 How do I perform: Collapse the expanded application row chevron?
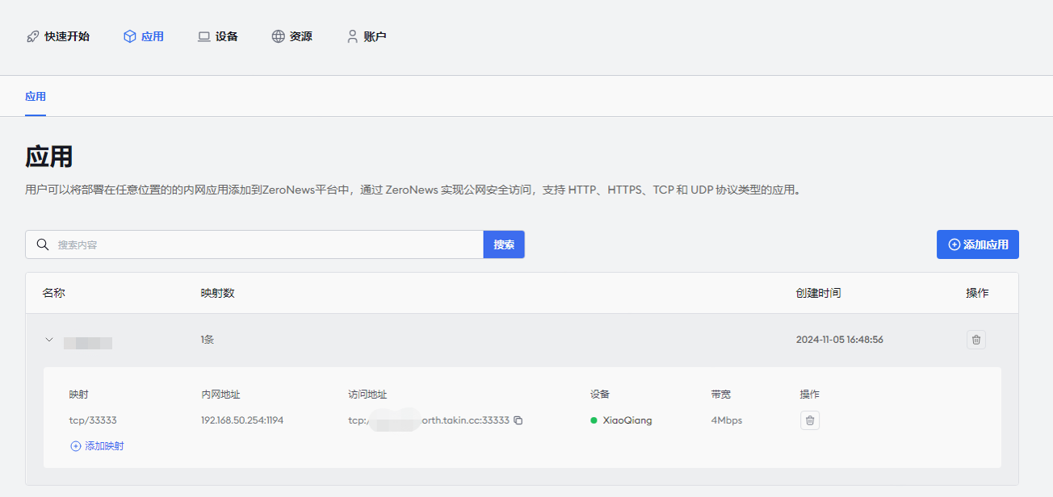[x=49, y=340]
